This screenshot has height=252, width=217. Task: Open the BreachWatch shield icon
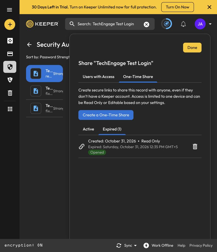click(10, 80)
